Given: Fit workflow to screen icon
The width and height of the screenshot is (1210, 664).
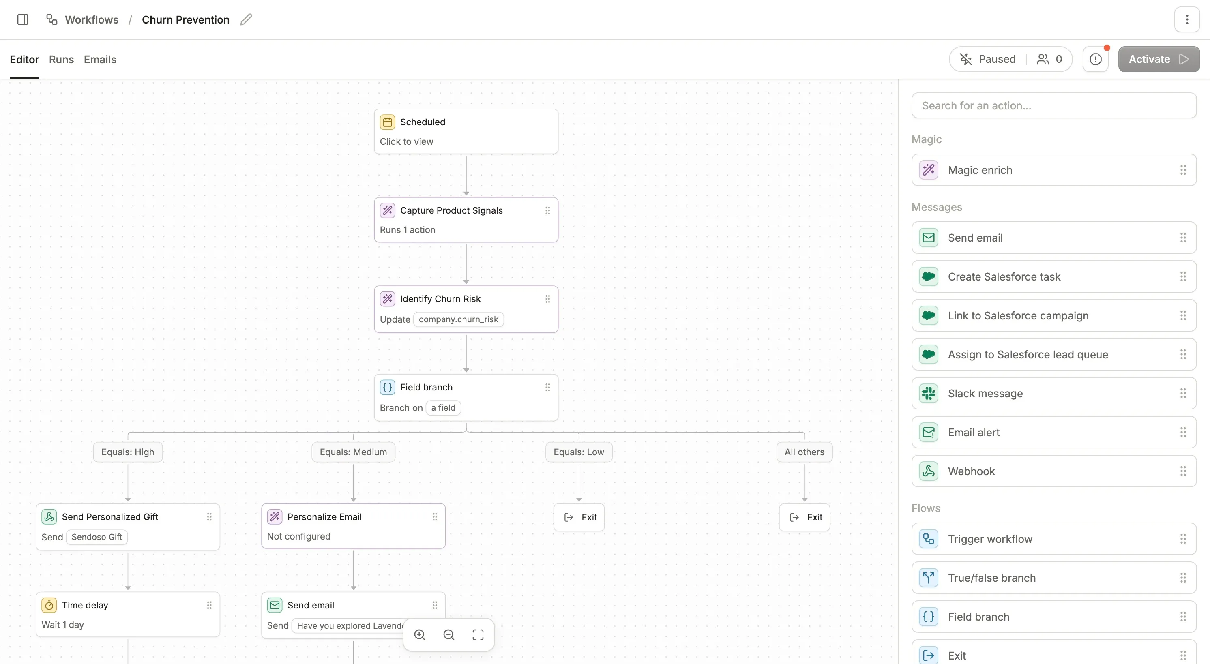Looking at the screenshot, I should click(478, 635).
